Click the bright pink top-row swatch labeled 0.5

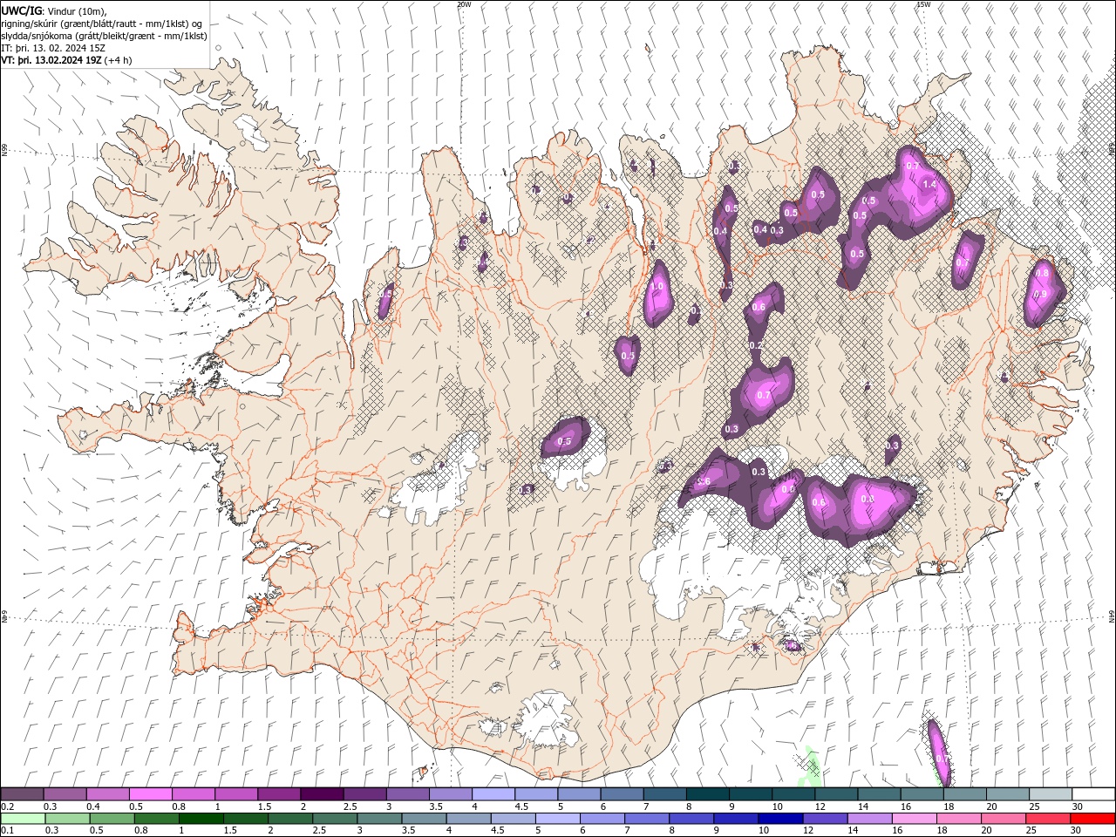coord(151,794)
